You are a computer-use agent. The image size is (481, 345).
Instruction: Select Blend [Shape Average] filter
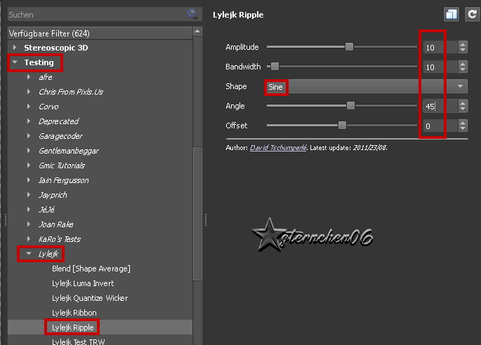click(91, 269)
